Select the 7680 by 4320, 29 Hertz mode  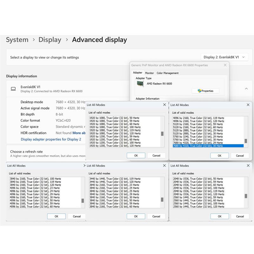(198, 143)
